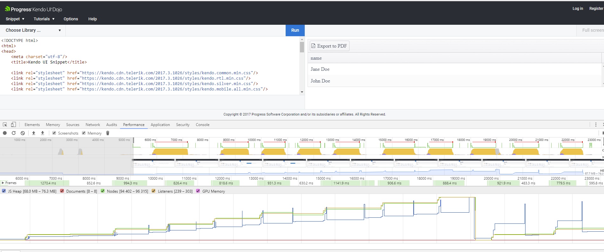The height and width of the screenshot is (252, 604).
Task: Disable the JS Heap checkbox
Action: click(4, 191)
